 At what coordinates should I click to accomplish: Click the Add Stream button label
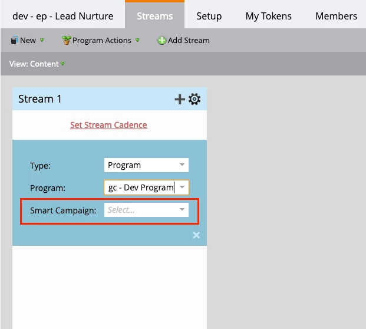coord(189,41)
